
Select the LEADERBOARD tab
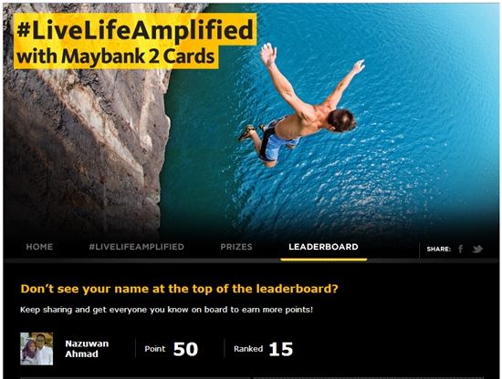(x=323, y=247)
